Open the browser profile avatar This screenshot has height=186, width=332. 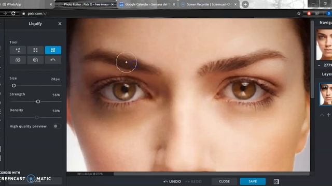click(x=328, y=13)
